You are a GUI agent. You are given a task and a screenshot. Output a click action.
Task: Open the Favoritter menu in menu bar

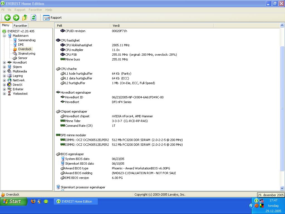point(35,10)
